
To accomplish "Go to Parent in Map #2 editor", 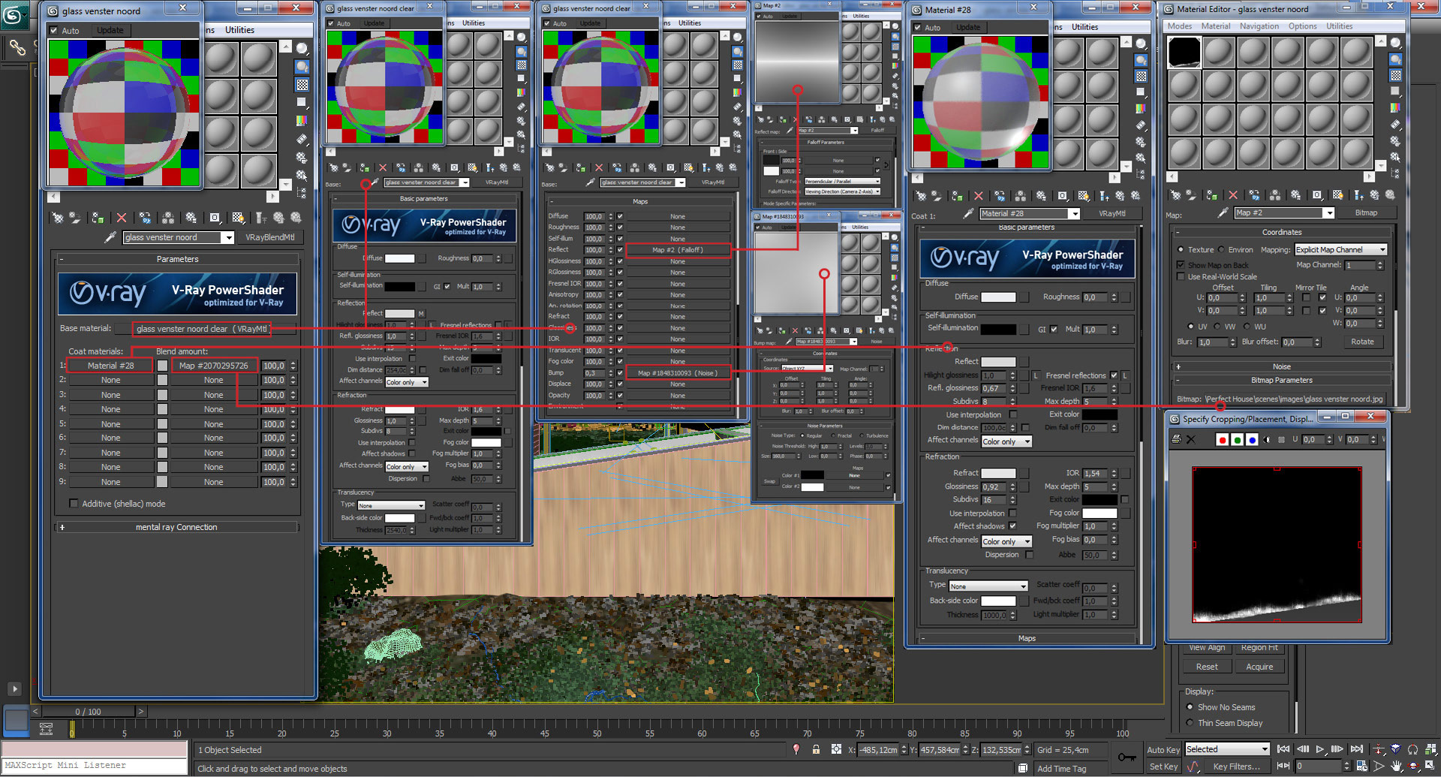I will pyautogui.click(x=1374, y=194).
